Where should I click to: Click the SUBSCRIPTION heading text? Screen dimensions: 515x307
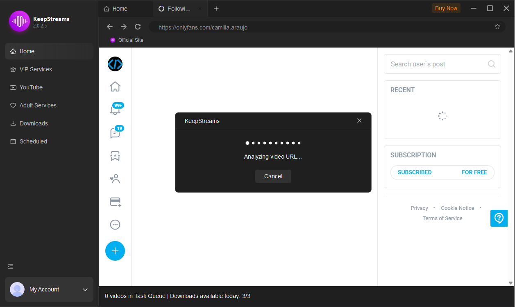[413, 155]
